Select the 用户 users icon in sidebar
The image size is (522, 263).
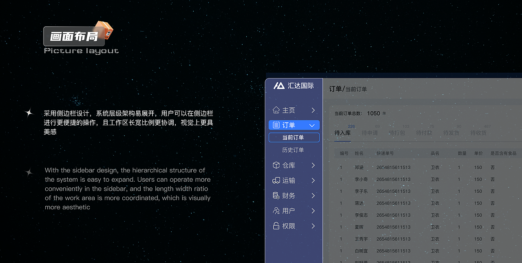[276, 211]
